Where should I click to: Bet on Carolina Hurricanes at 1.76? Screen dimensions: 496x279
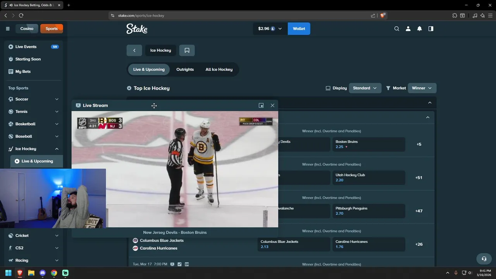point(369,244)
